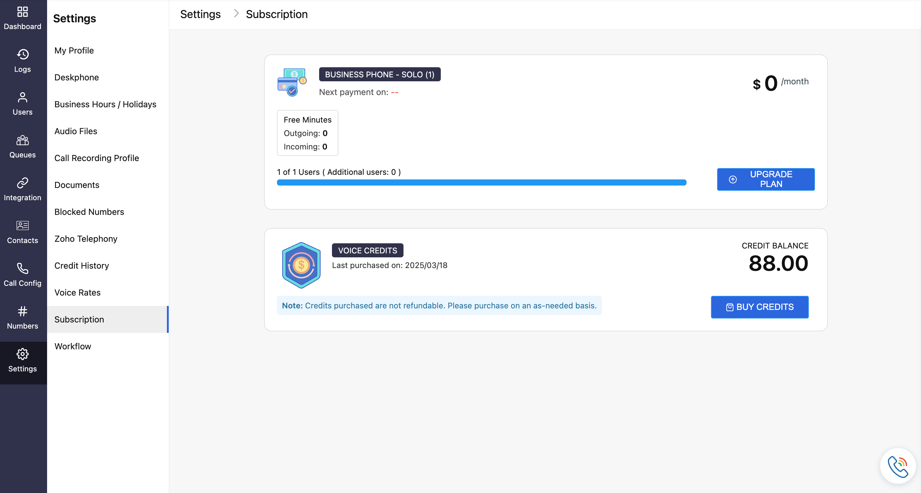Click the Upgrade Plan button

point(765,179)
